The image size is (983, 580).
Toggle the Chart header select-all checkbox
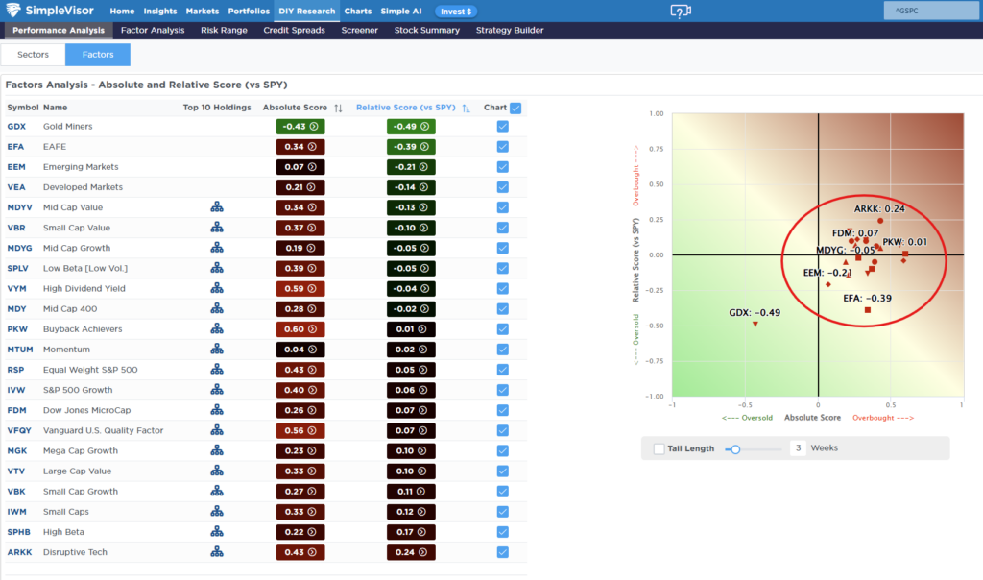pos(515,108)
